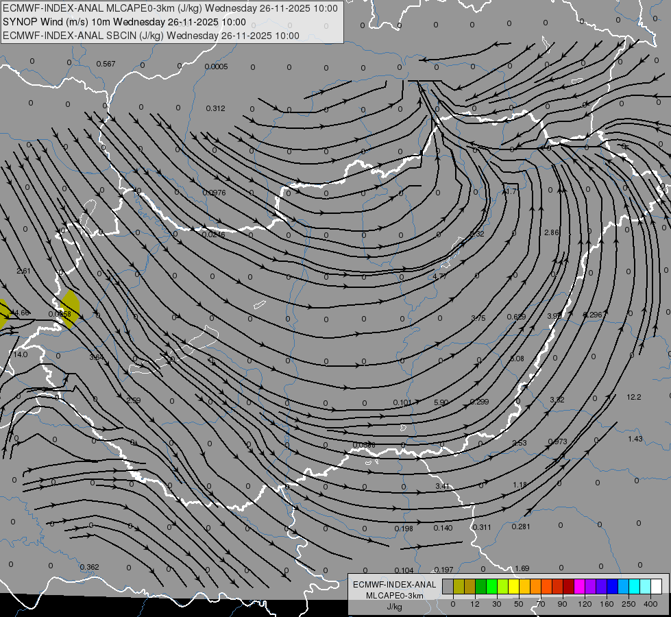671x617 pixels.
Task: Click the map value 0.312
Action: tap(215, 108)
